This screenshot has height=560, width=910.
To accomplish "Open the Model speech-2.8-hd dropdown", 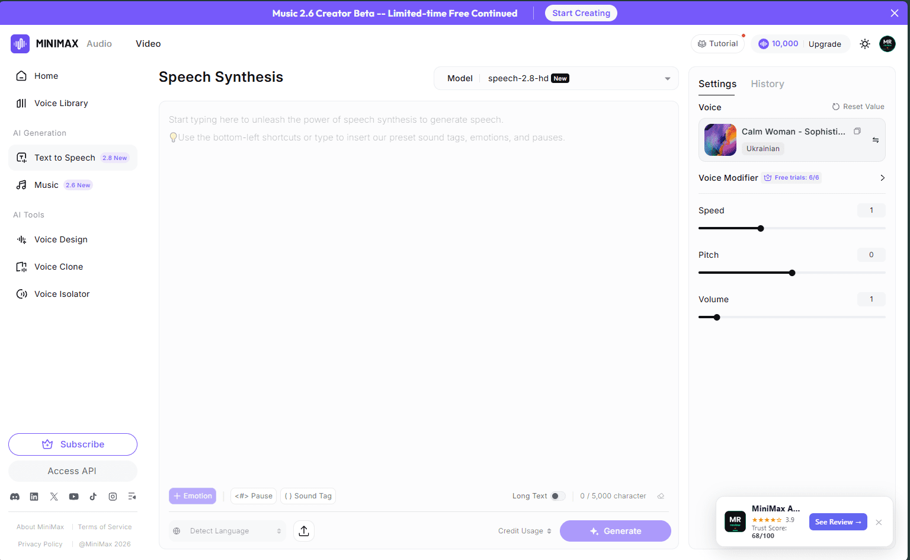I will (x=556, y=78).
